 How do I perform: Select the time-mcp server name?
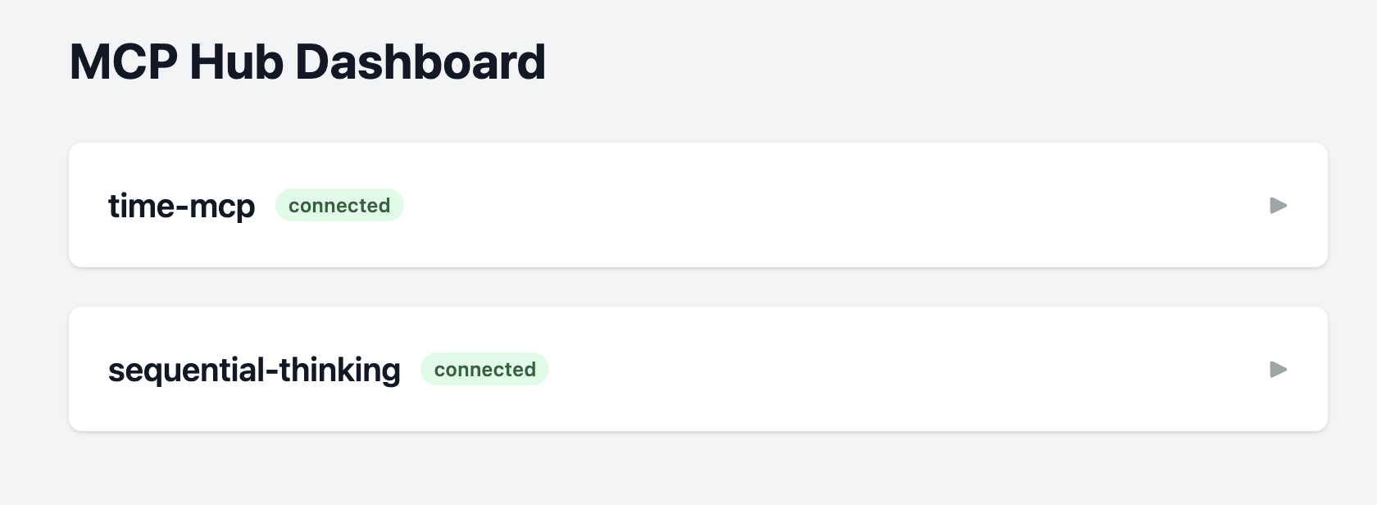[182, 206]
